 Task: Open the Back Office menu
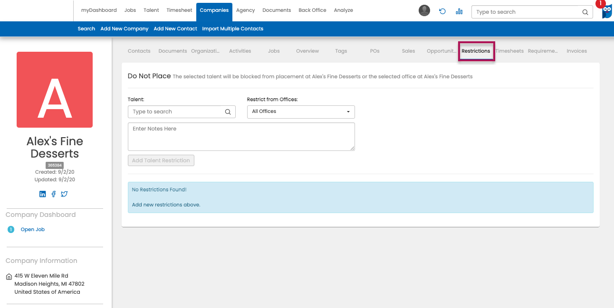312,10
